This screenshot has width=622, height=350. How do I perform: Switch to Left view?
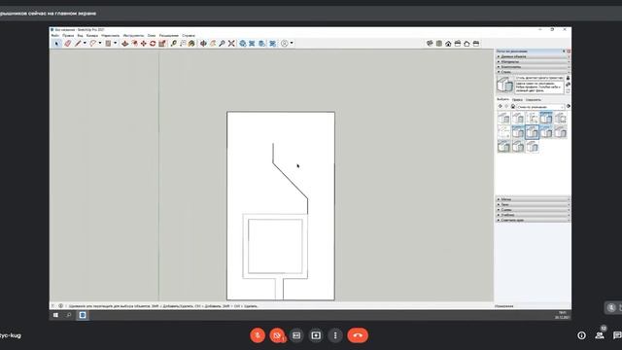tap(476, 43)
